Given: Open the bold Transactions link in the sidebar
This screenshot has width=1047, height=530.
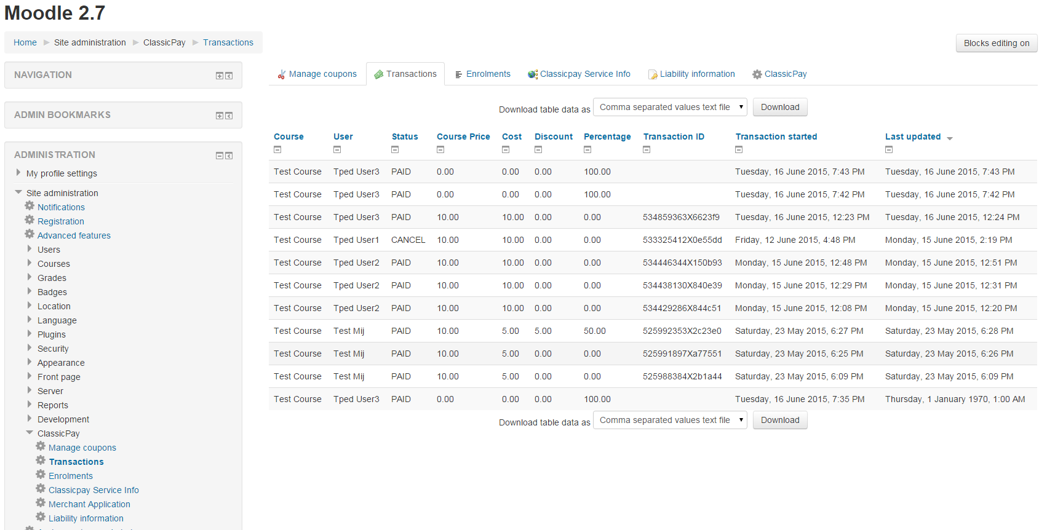Looking at the screenshot, I should point(76,462).
